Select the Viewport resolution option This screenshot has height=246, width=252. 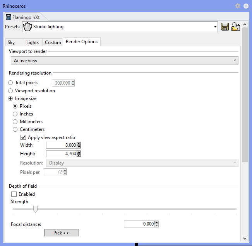coord(10,91)
